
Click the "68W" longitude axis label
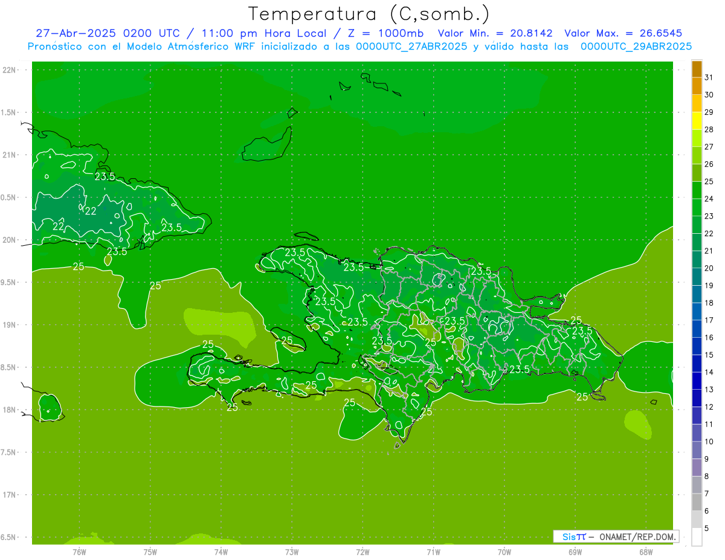tap(646, 552)
